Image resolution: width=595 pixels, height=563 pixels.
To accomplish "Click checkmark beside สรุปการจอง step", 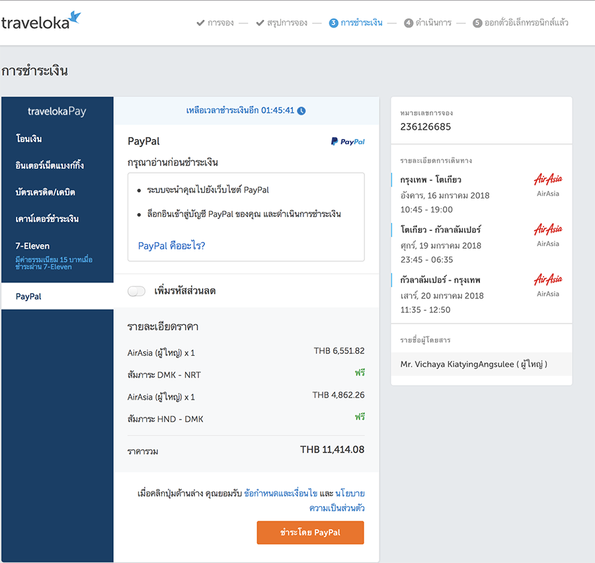I will coord(260,22).
